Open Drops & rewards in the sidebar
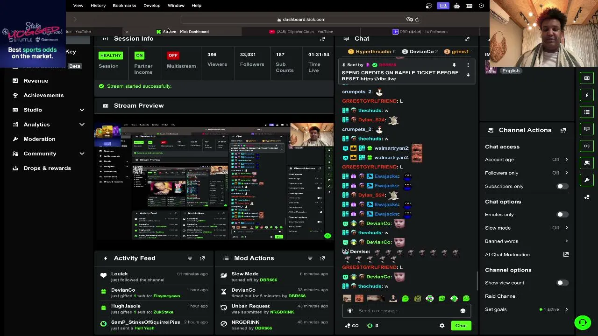This screenshot has height=336, width=598. click(47, 168)
